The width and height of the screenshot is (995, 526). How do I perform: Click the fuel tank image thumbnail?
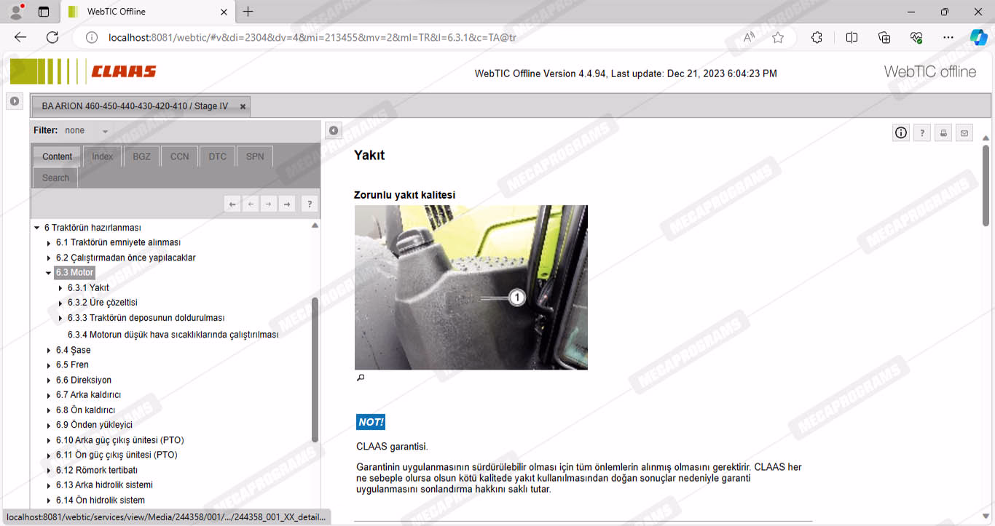(x=471, y=287)
